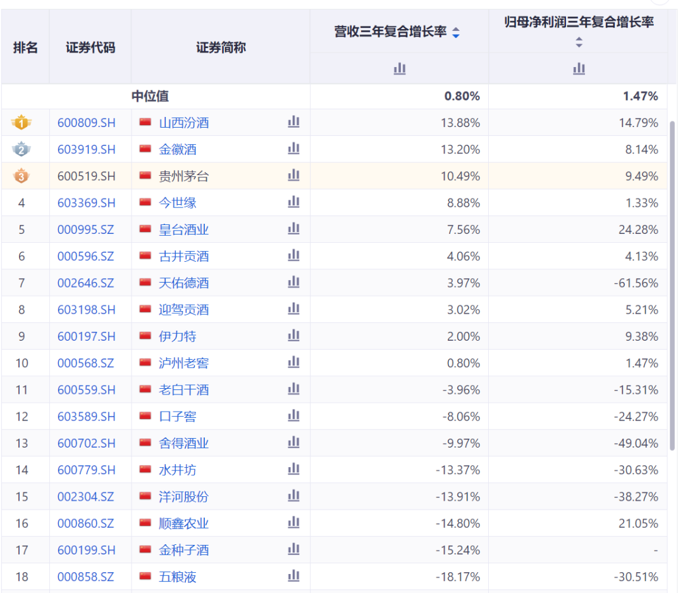Click the vertical scrollbar on the table
683x593 pixels.
click(672, 286)
